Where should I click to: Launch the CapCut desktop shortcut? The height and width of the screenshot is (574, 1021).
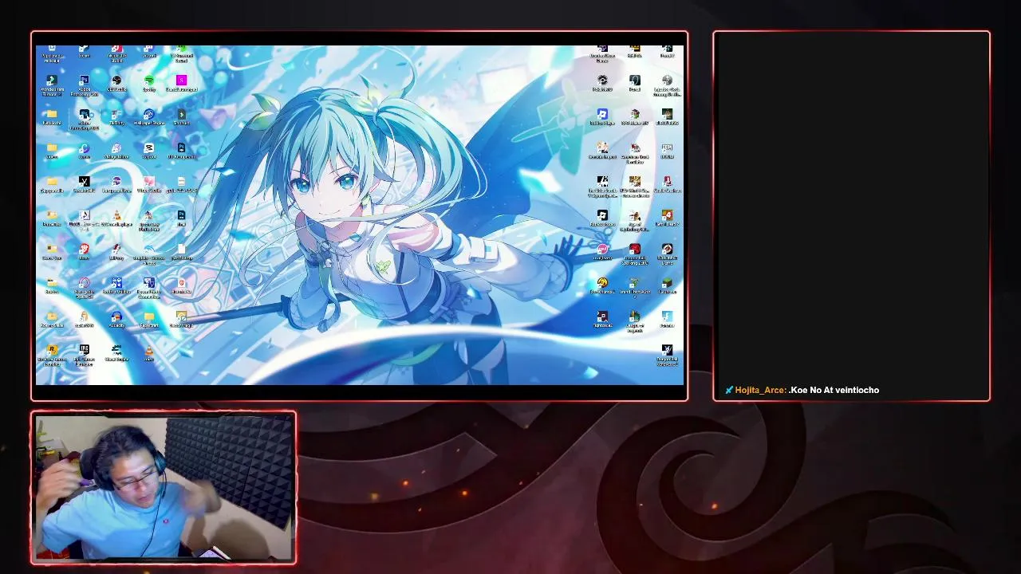click(x=149, y=148)
